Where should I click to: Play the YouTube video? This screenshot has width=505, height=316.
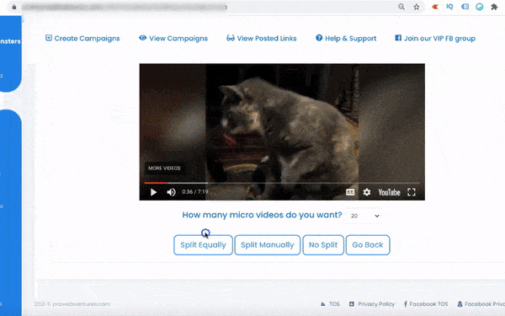(x=154, y=192)
